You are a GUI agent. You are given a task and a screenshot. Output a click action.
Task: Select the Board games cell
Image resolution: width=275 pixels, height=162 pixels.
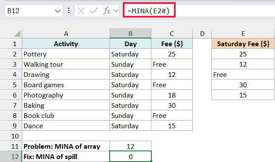[x=66, y=85]
